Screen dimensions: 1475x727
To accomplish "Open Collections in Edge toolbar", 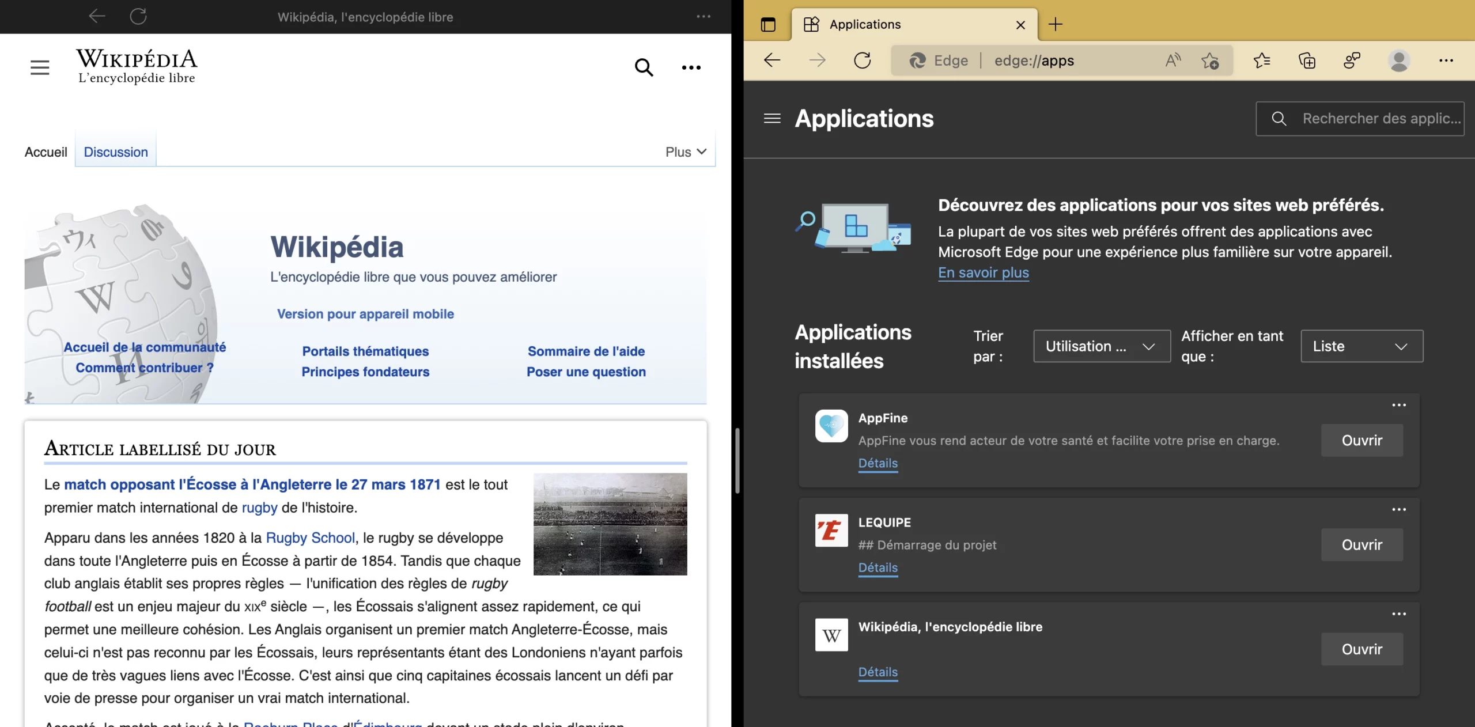I will point(1307,60).
